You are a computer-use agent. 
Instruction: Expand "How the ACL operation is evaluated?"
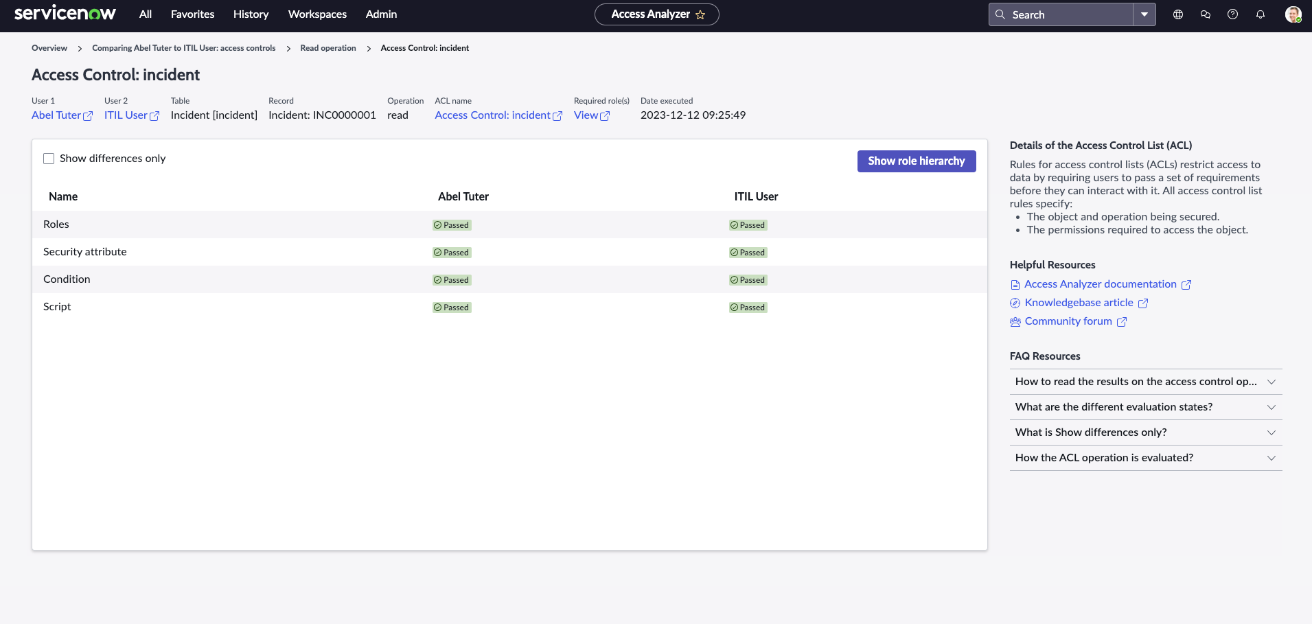[1146, 458]
